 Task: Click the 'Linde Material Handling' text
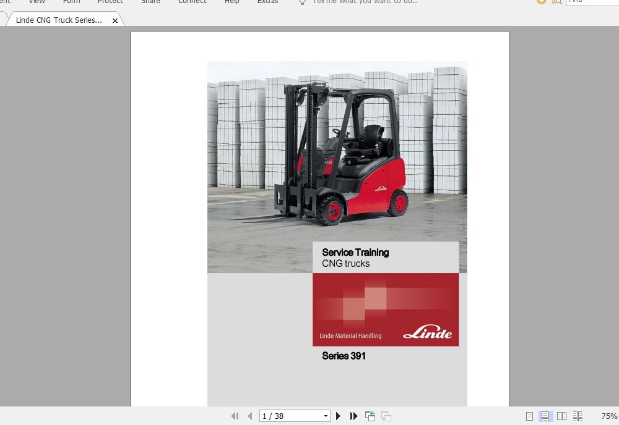pyautogui.click(x=350, y=336)
